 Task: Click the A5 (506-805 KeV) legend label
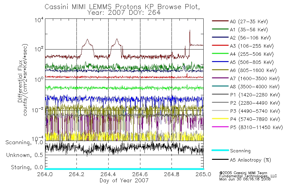(252, 62)
